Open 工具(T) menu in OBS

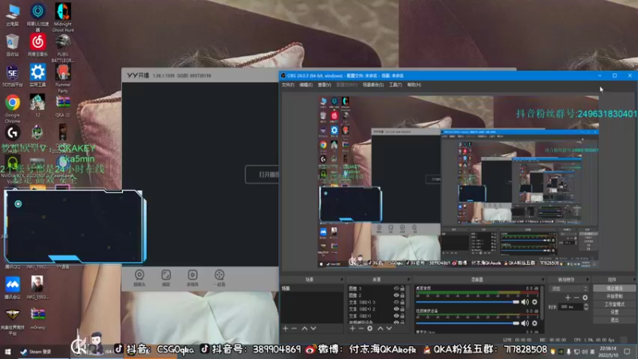[395, 85]
